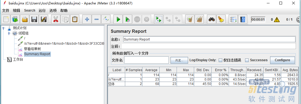The width and height of the screenshot is (301, 104).
Task: Open the 文件 menu
Action: point(6,10)
